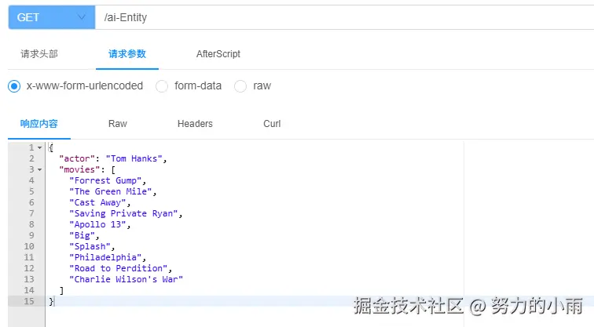Open the GET method dropdown

[x=52, y=17]
